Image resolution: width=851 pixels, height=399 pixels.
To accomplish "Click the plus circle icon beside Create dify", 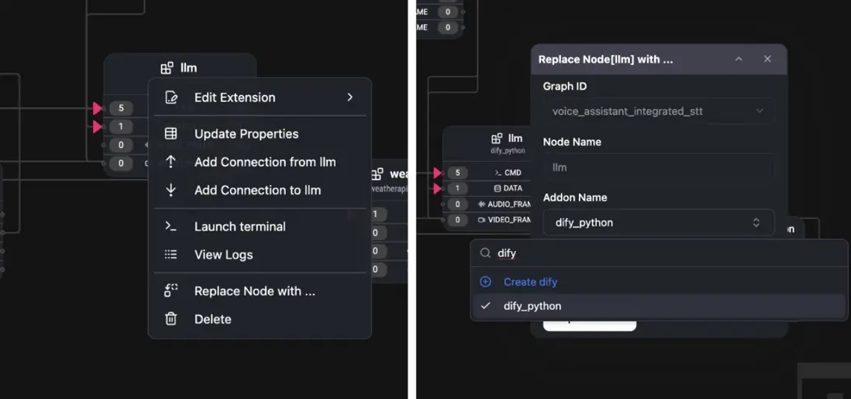I will (486, 282).
